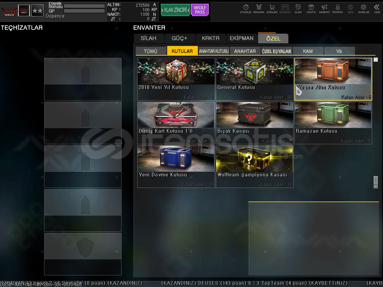The image size is (383, 287).
Task: Show the TÜMÜ sub-tab
Action: click(x=151, y=51)
